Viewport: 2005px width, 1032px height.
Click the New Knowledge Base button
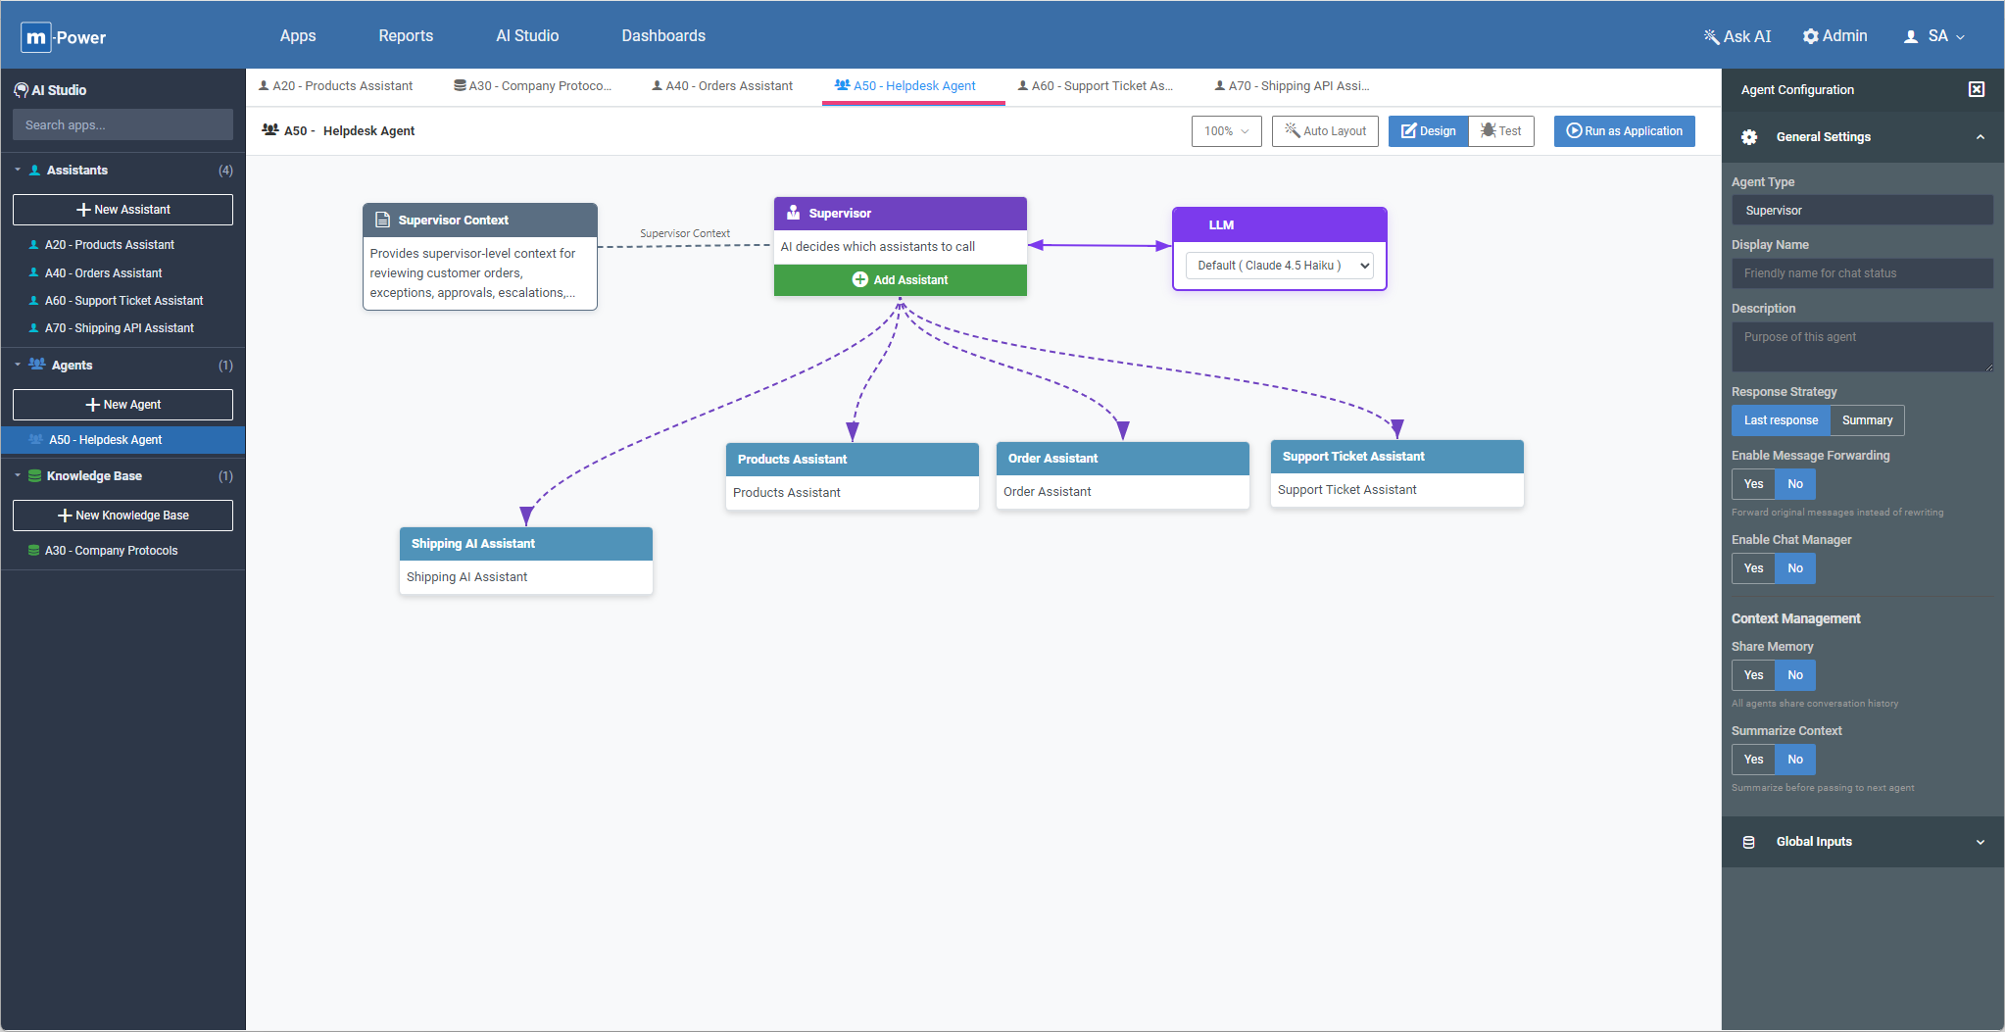pyautogui.click(x=122, y=516)
